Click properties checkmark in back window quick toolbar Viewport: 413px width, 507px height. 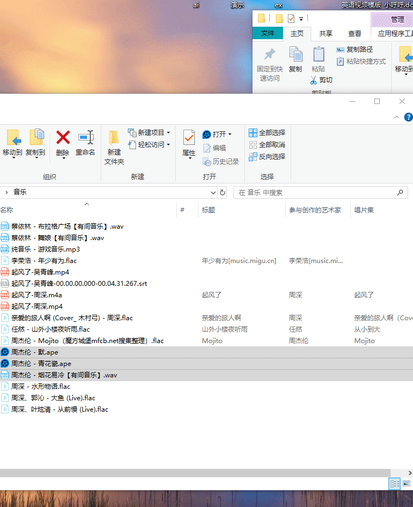click(291, 19)
